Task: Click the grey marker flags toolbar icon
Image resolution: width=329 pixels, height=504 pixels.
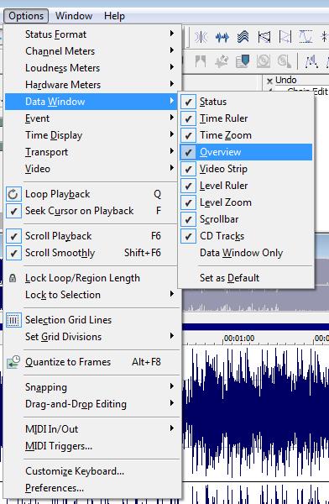Action: coord(201,60)
